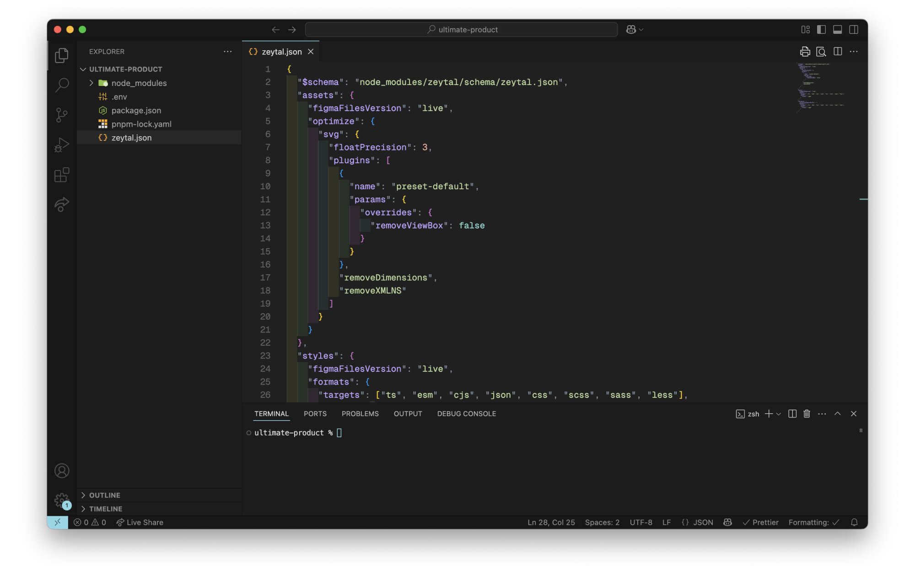Expand the node_modules folder
This screenshot has height=566, width=915.
point(139,83)
